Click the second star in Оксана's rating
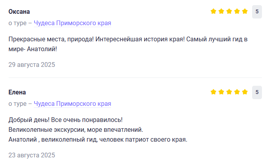 click(221, 11)
